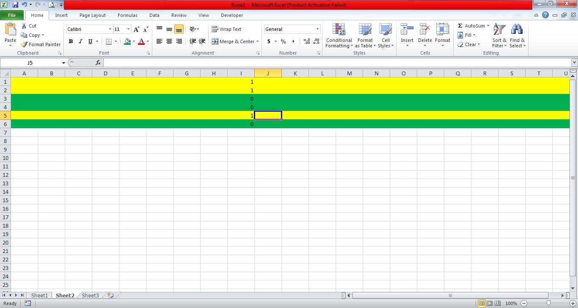Switch to the Page Layout ribbon tab
The image size is (578, 308).
tap(92, 15)
